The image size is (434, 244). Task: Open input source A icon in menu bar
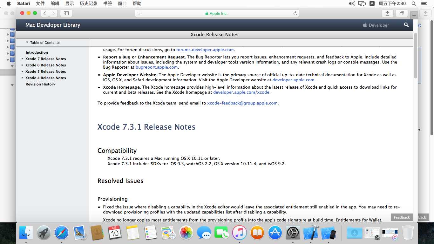372,3
